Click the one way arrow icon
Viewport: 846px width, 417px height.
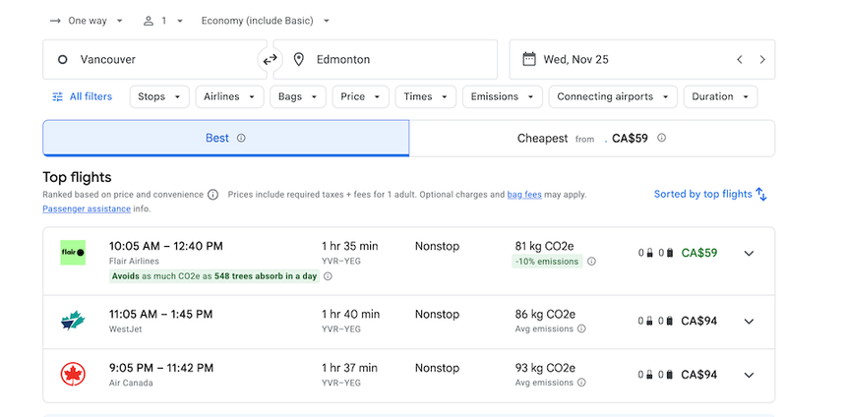tap(55, 21)
